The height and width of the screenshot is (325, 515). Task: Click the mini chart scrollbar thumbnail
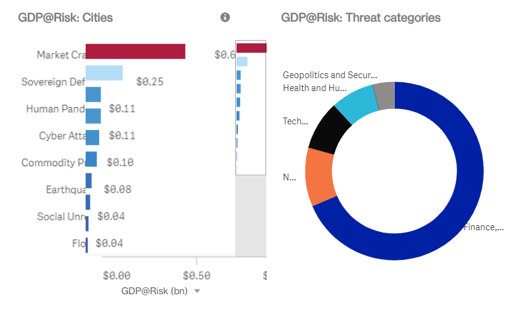pos(251,108)
